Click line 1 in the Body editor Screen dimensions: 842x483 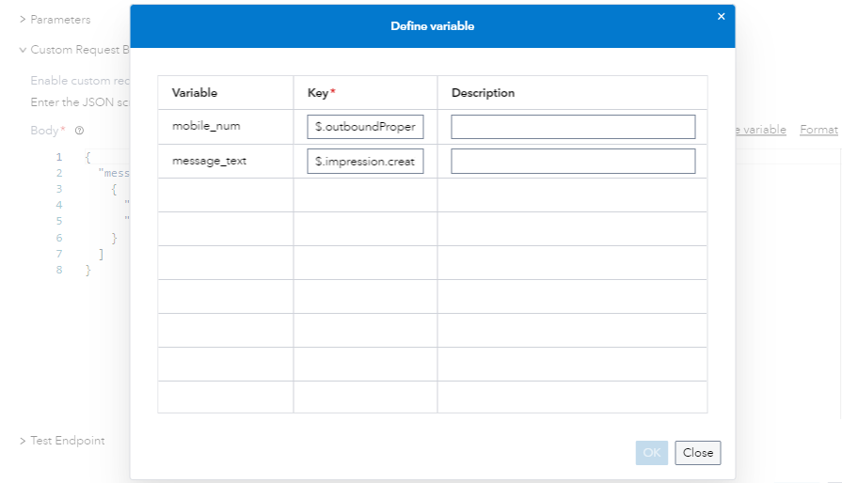[88, 157]
